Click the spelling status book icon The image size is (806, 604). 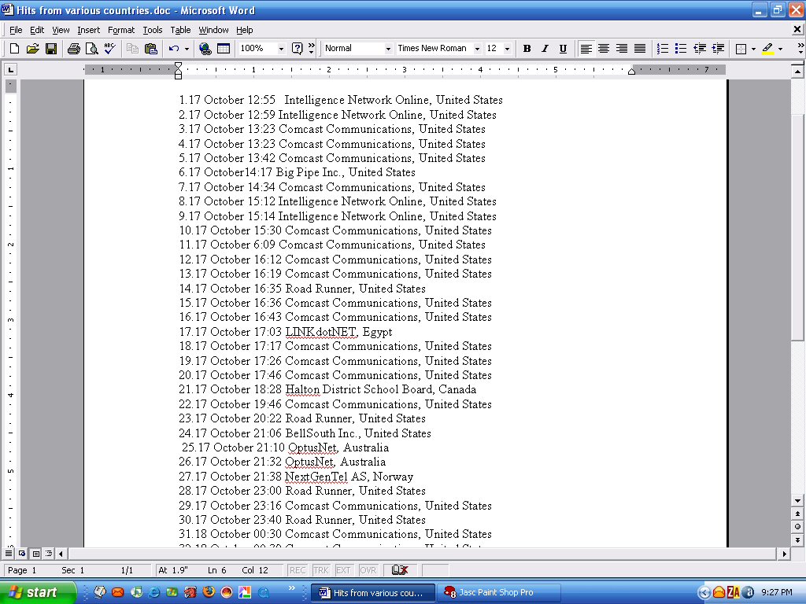pos(399,570)
